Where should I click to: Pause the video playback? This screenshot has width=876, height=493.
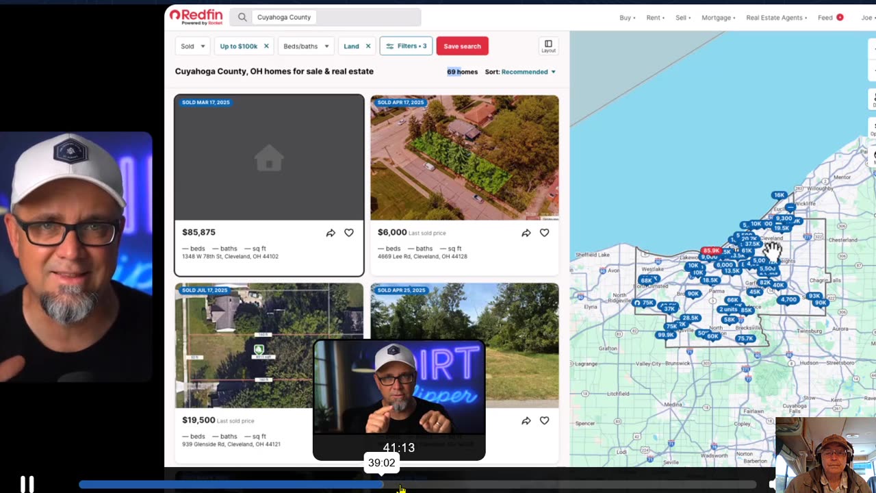27,484
